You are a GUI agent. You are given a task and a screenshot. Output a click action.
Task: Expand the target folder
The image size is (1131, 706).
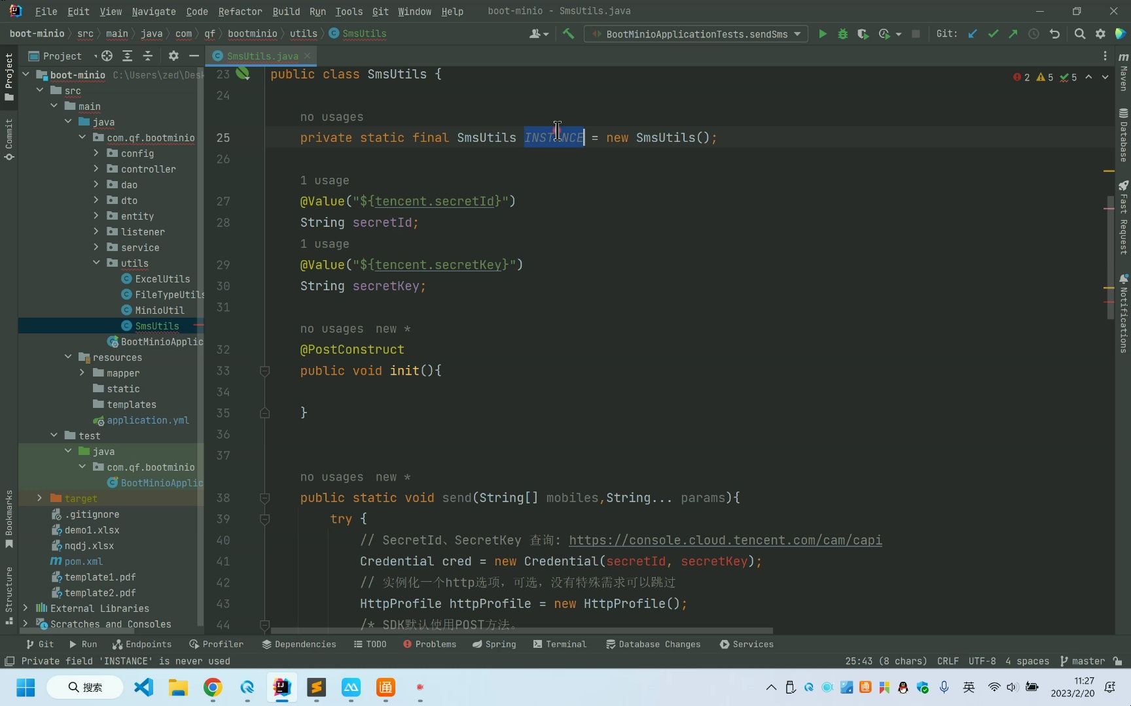coord(40,498)
